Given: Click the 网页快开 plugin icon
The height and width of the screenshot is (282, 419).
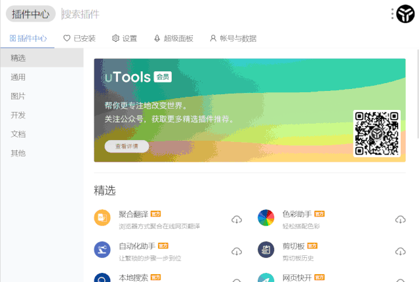Looking at the screenshot, I should click(266, 277).
